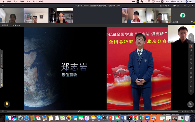Open Google Chrome in the dock
The image size is (195, 122).
[135, 118]
